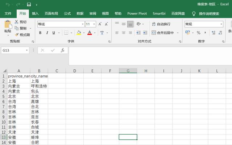Enable 自动换行 wrap text
Image resolution: width=232 pixels, height=145 pixels.
[161, 24]
